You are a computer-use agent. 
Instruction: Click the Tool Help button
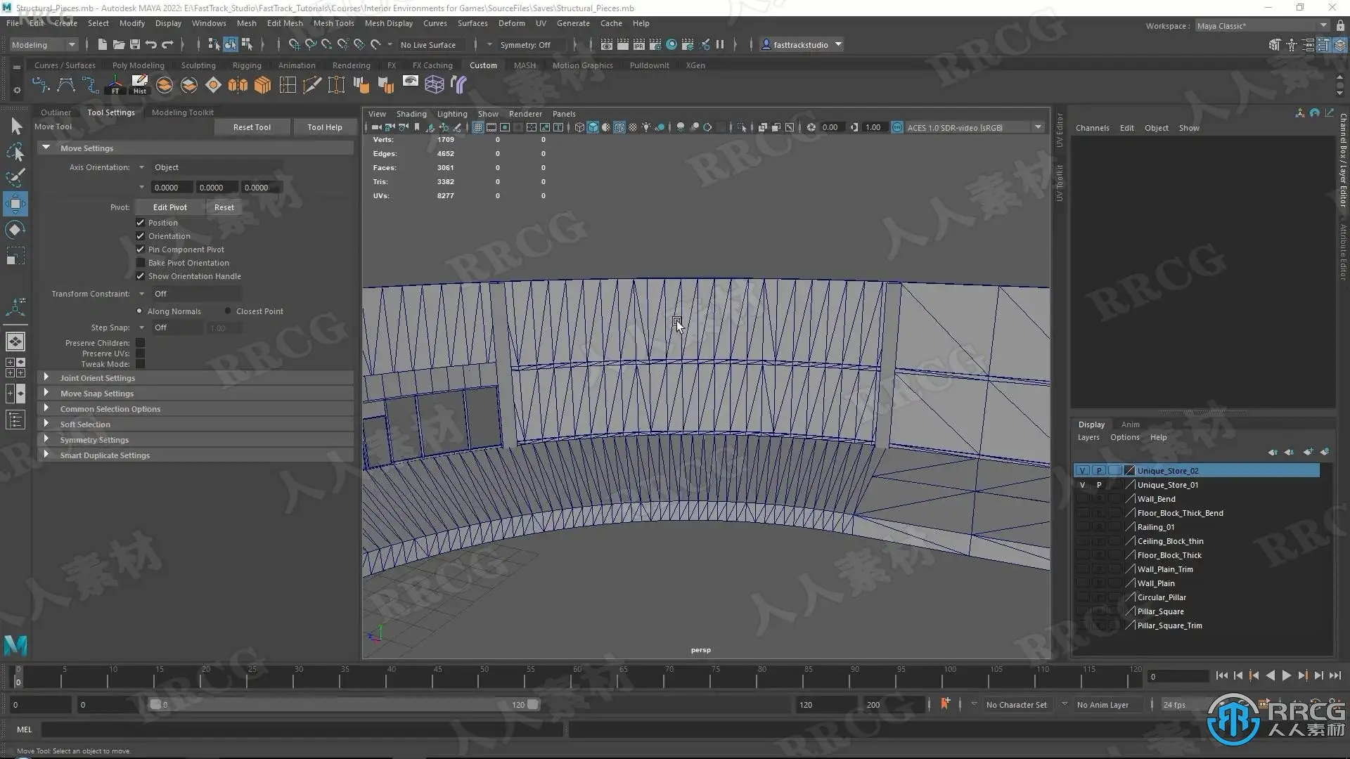(324, 127)
